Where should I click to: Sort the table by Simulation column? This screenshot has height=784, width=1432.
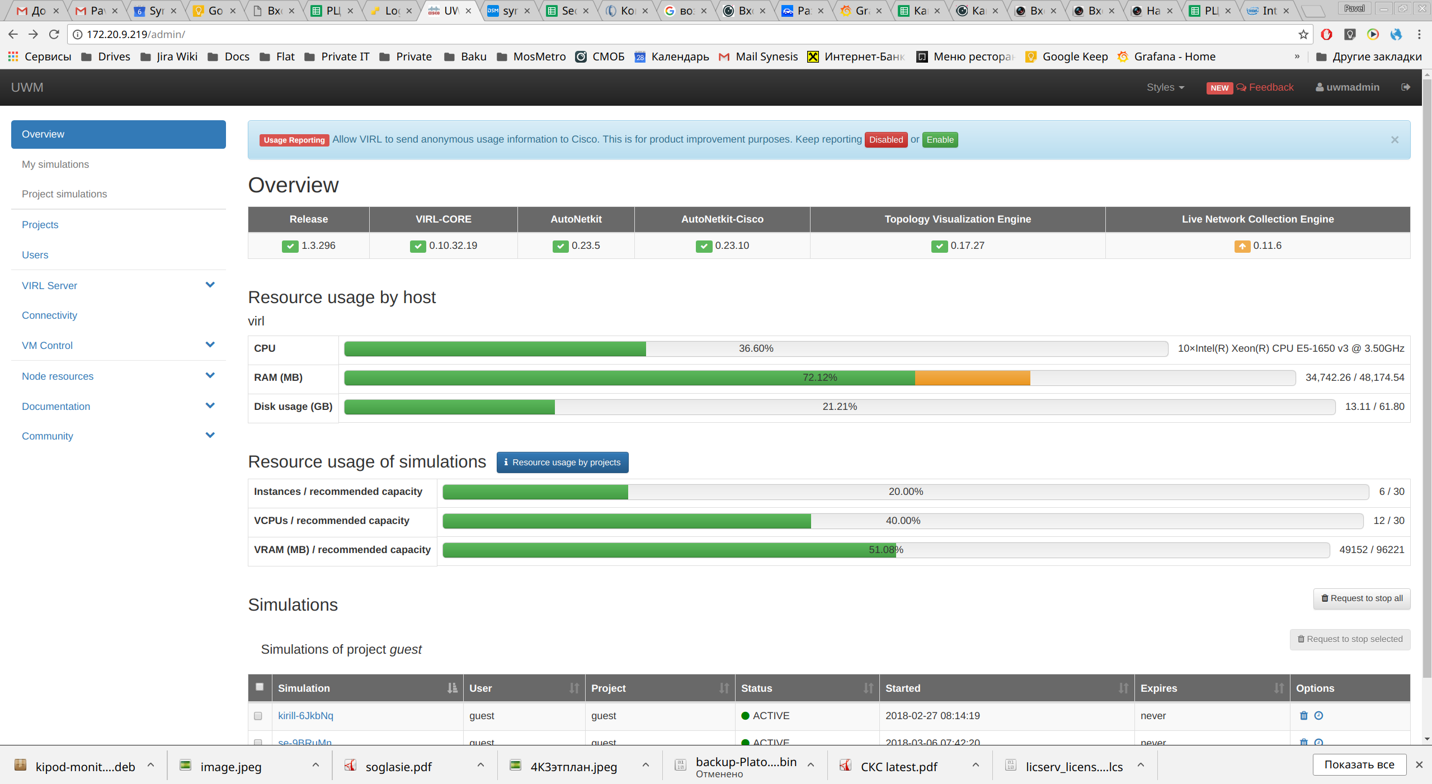[x=452, y=688]
